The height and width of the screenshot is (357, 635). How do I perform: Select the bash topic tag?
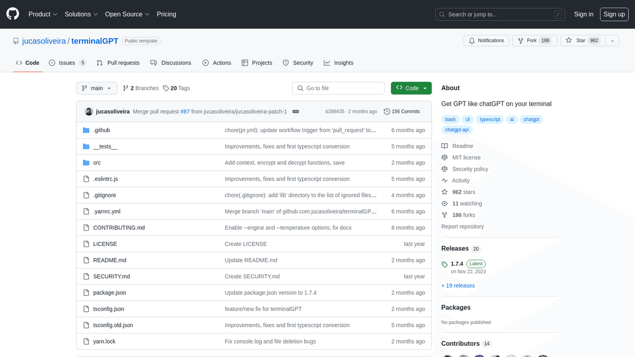(450, 119)
